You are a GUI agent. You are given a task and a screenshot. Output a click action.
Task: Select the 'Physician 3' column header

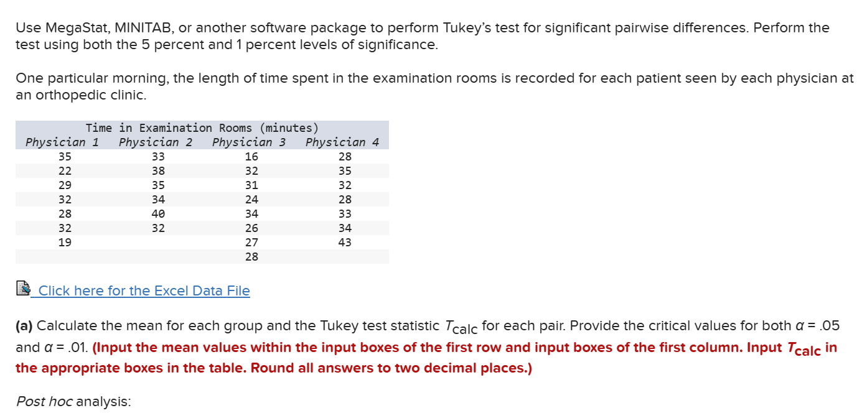[249, 142]
